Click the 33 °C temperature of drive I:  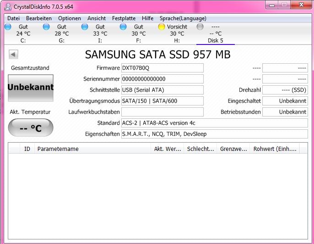click(100, 33)
